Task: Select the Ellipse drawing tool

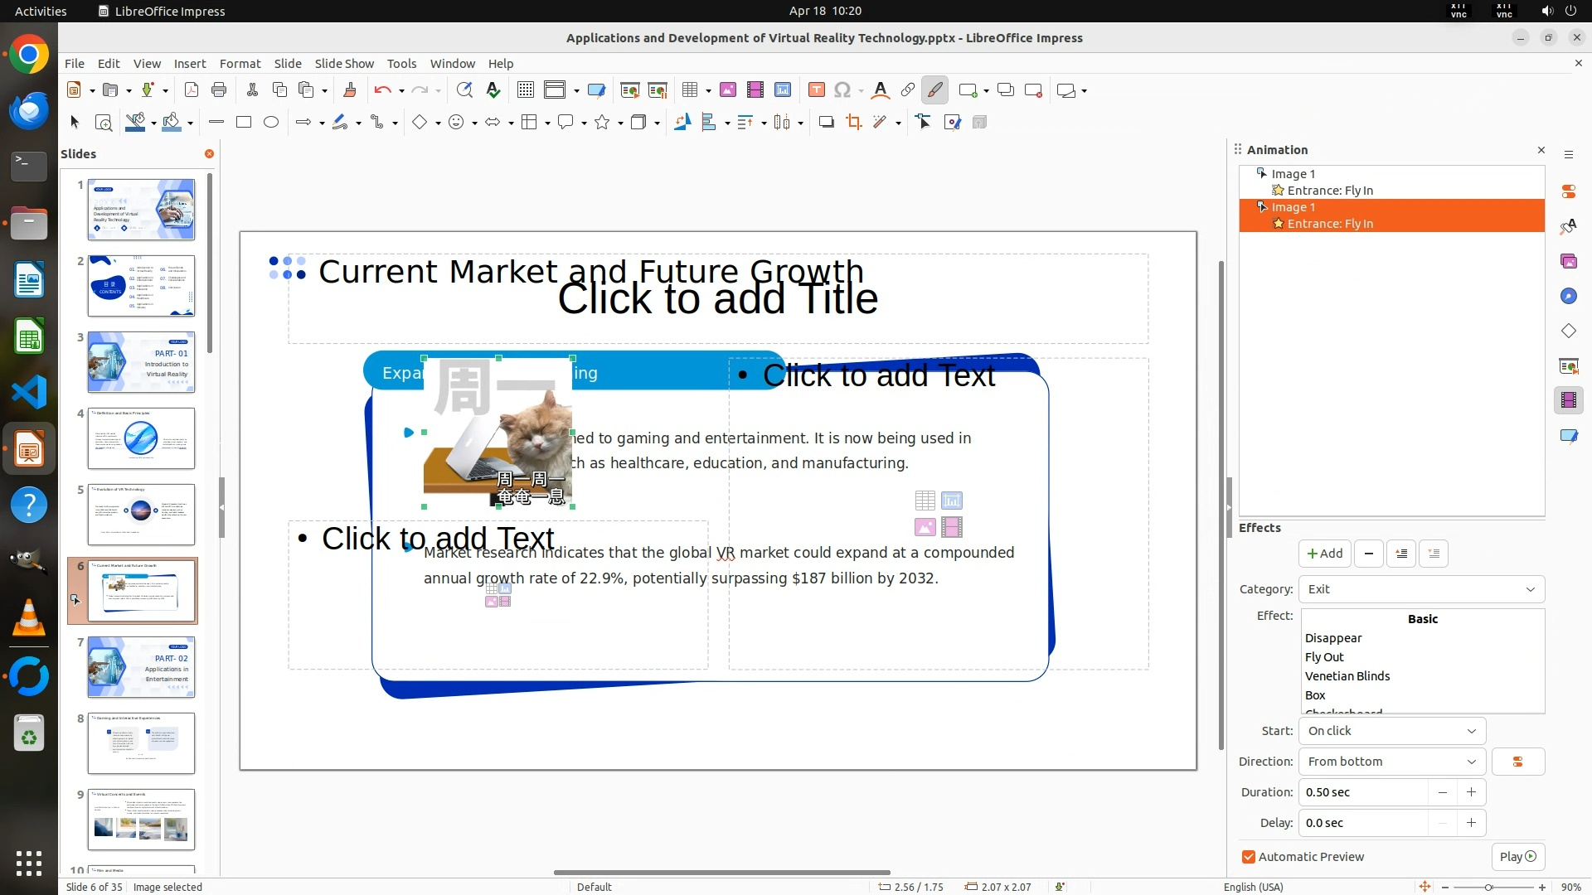Action: [x=271, y=123]
